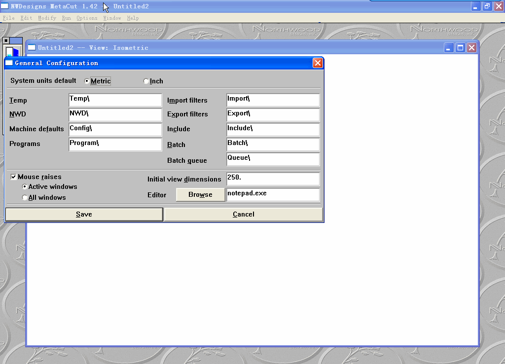Open the Options menu
The width and height of the screenshot is (505, 364).
coord(87,18)
